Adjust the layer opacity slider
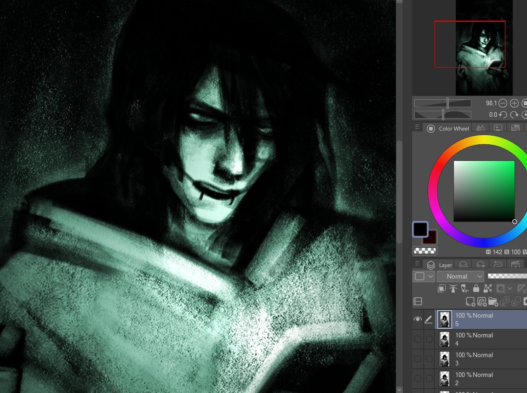 pyautogui.click(x=507, y=276)
